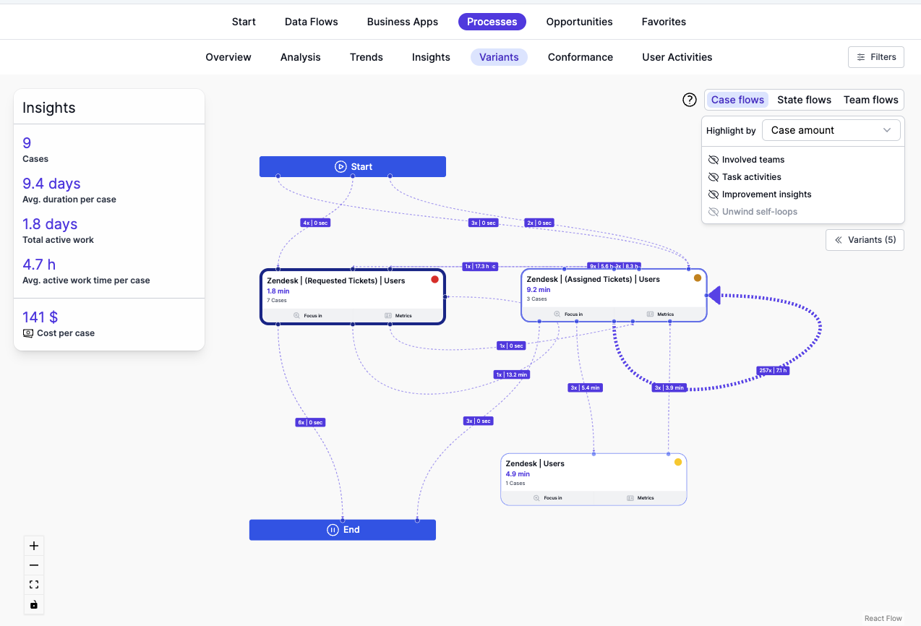
Task: Click the 257x | 7.1 h edge label
Action: click(x=773, y=370)
